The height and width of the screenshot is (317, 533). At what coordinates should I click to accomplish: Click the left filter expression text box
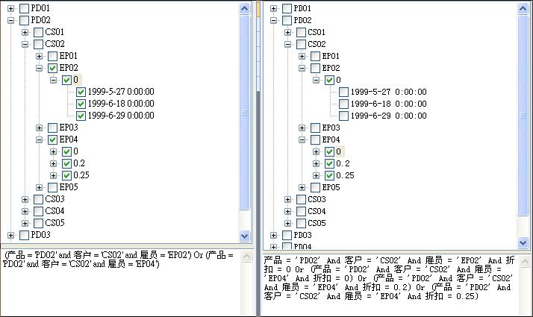(x=121, y=283)
